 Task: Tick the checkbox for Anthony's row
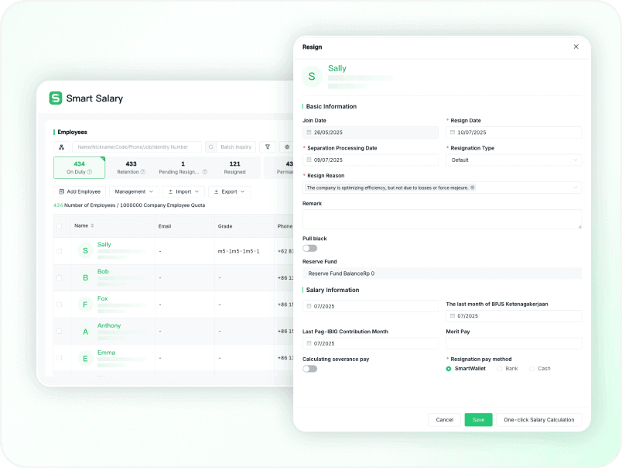[59, 331]
